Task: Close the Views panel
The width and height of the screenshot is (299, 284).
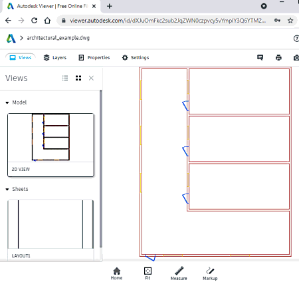Action: pos(91,78)
